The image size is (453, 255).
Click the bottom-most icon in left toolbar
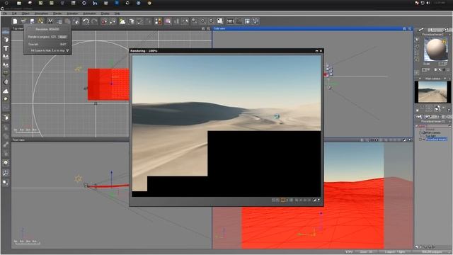point(6,183)
